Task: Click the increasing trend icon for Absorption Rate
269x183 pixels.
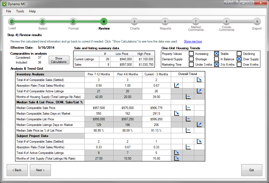Action: (x=177, y=86)
